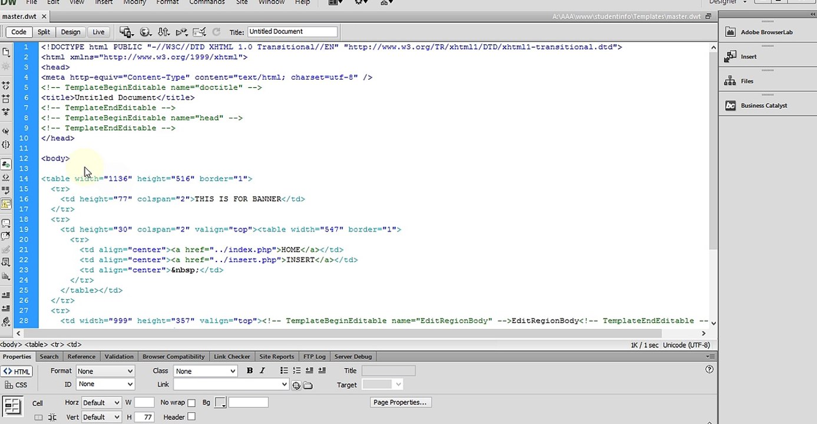Open the Format dropdown
Image resolution: width=817 pixels, height=424 pixels.
pyautogui.click(x=105, y=371)
